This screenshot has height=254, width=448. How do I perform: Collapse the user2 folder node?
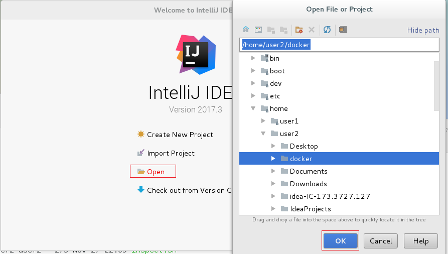pyautogui.click(x=263, y=134)
